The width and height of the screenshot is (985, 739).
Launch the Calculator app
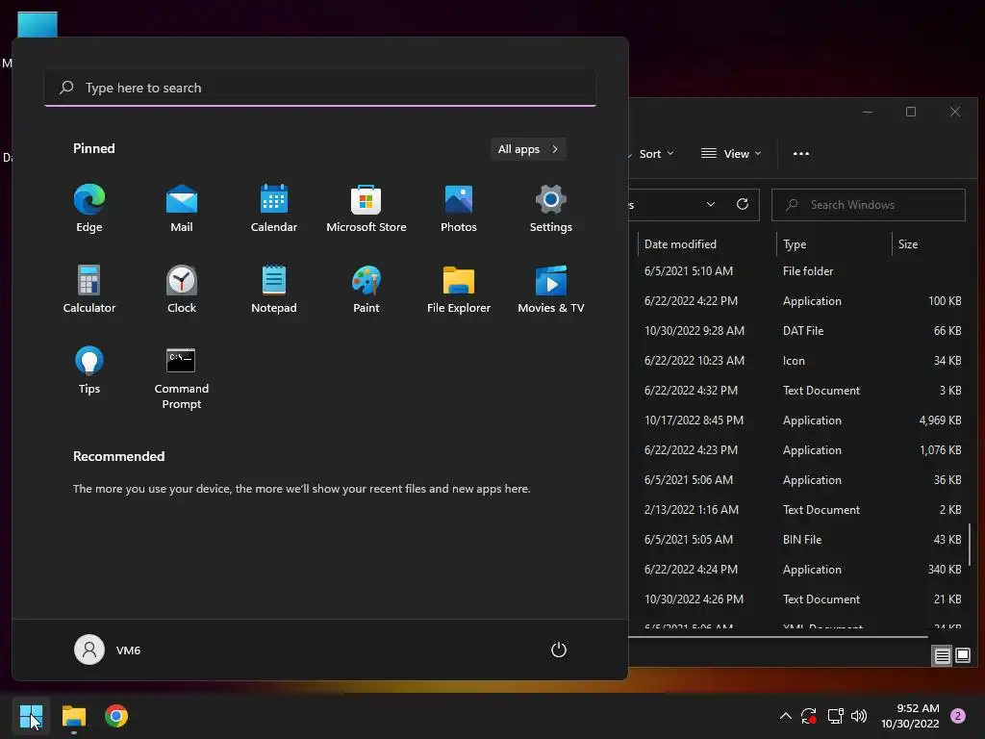[x=89, y=289]
